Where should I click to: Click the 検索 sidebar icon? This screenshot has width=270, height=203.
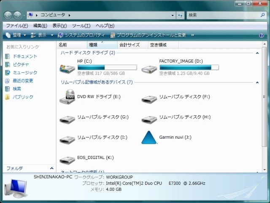point(8,89)
